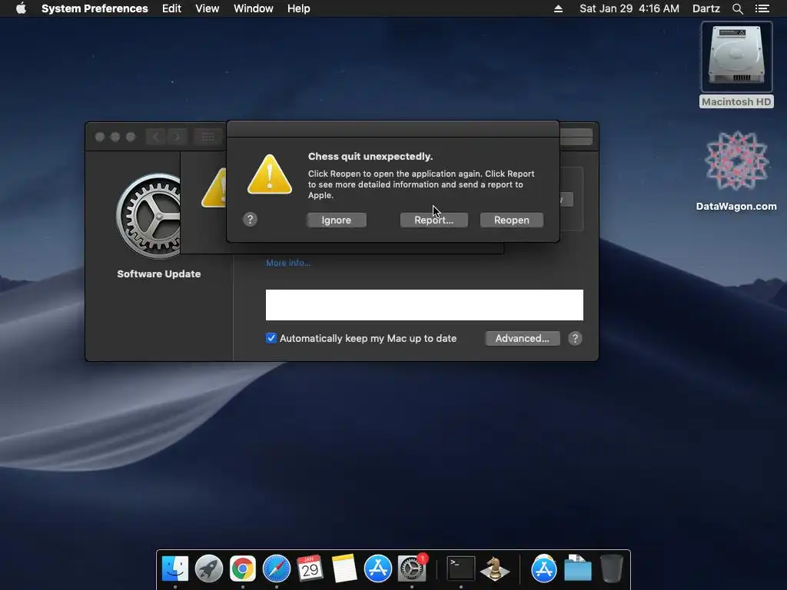Open Launchpad from the Dock
Image resolution: width=787 pixels, height=590 pixels.
[x=209, y=569]
